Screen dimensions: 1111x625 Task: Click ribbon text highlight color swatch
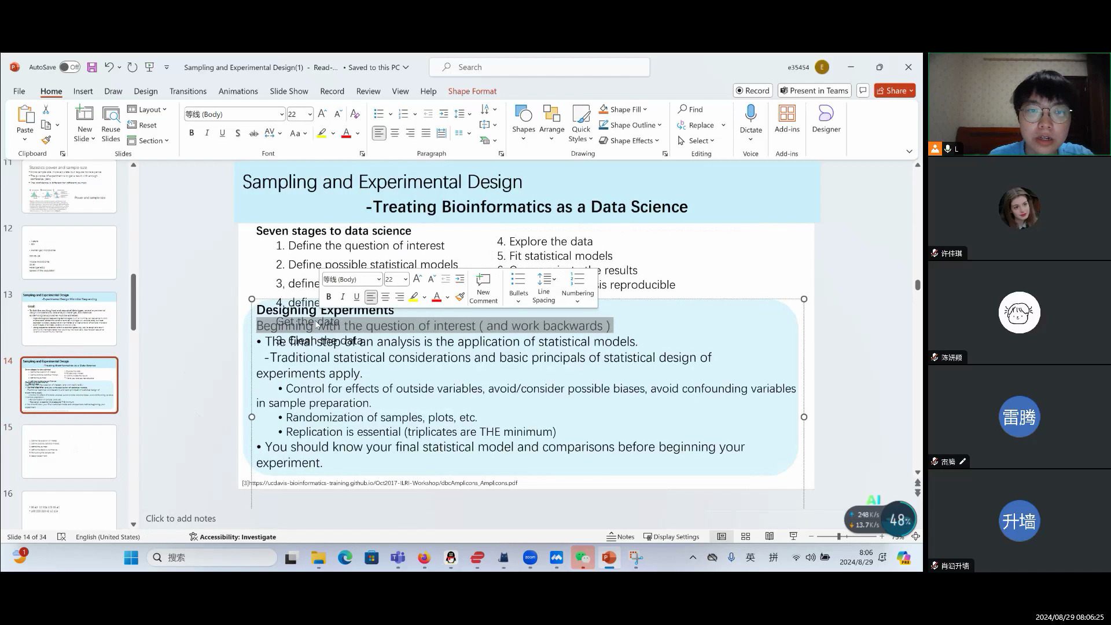point(322,133)
